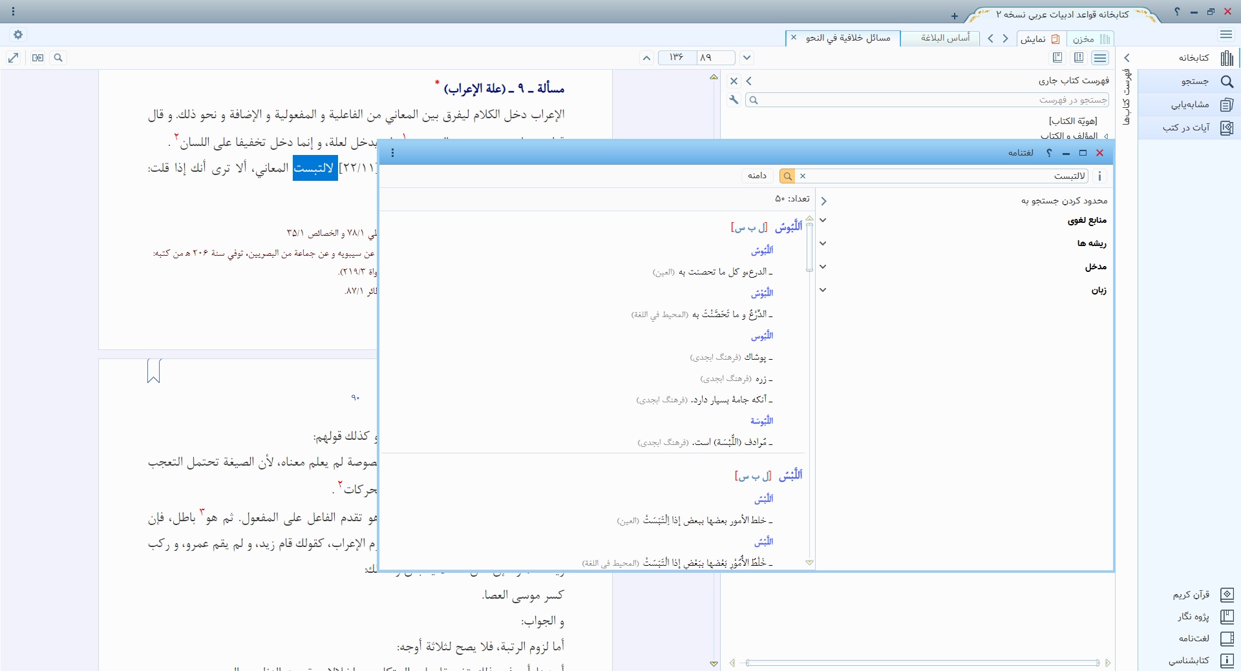Click the orange search button in dictionary
This screenshot has width=1241, height=671.
pyautogui.click(x=787, y=176)
